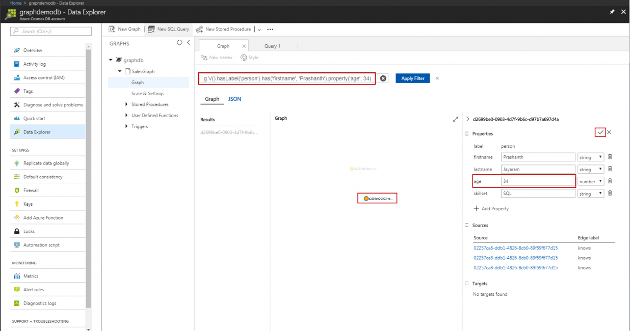
Task: Click inside the Gremlin query filter box
Action: (x=287, y=78)
